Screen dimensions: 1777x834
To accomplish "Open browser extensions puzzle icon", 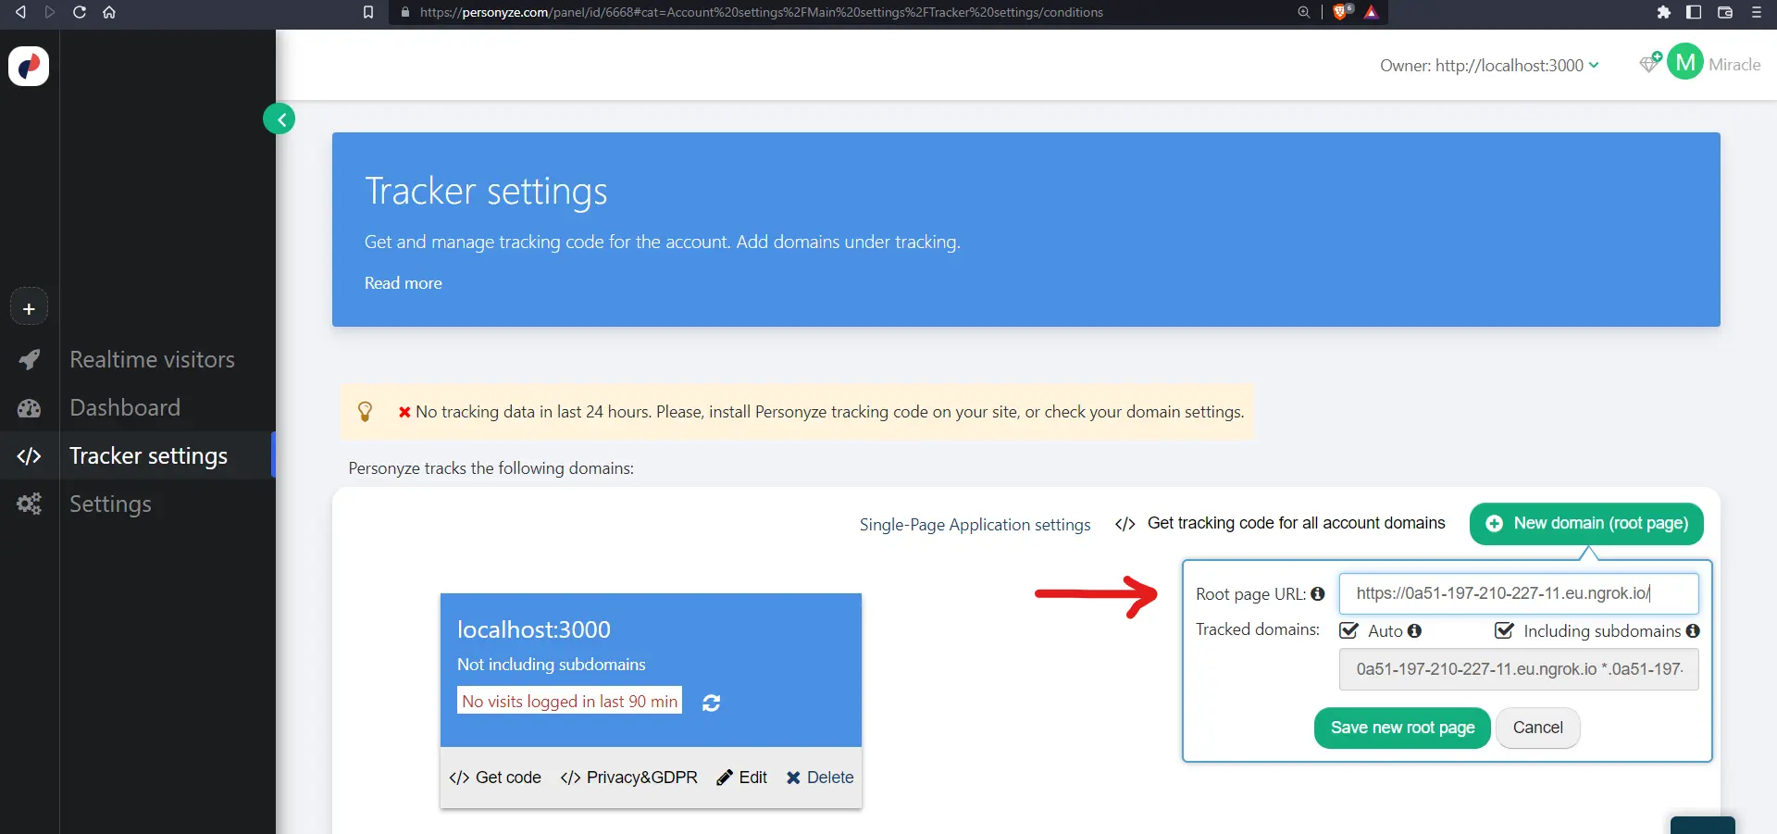I will click(1664, 12).
